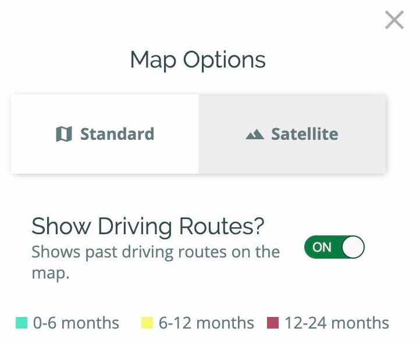This screenshot has width=420, height=342.
Task: Select the Satellite map tab
Action: [292, 134]
